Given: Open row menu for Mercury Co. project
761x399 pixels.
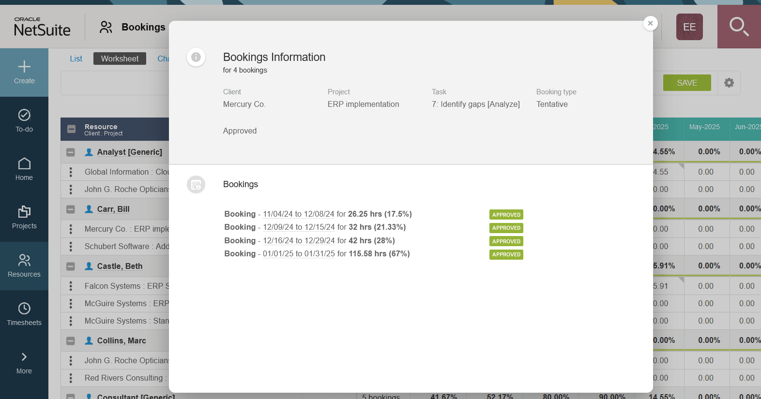Looking at the screenshot, I should [x=71, y=229].
